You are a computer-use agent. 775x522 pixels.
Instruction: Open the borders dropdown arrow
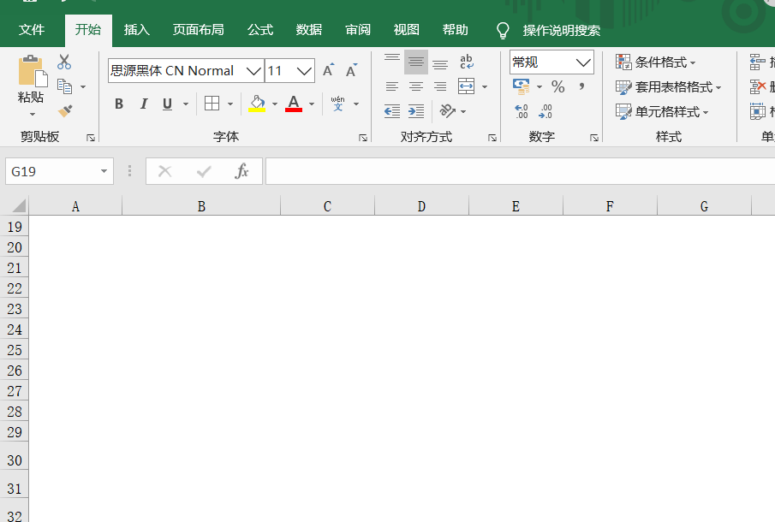(230, 104)
